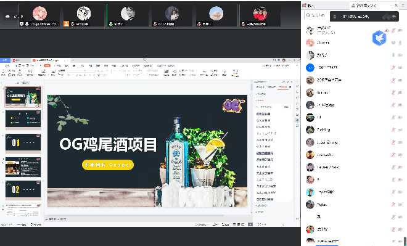Image resolution: width=407 pixels, height=246 pixels.
Task: Select the highlighted third tab in the right task pane
Action: [283, 87]
